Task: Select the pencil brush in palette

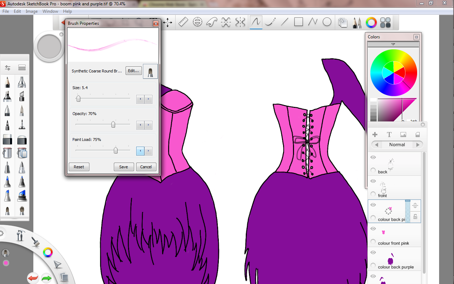Action: coord(7,82)
